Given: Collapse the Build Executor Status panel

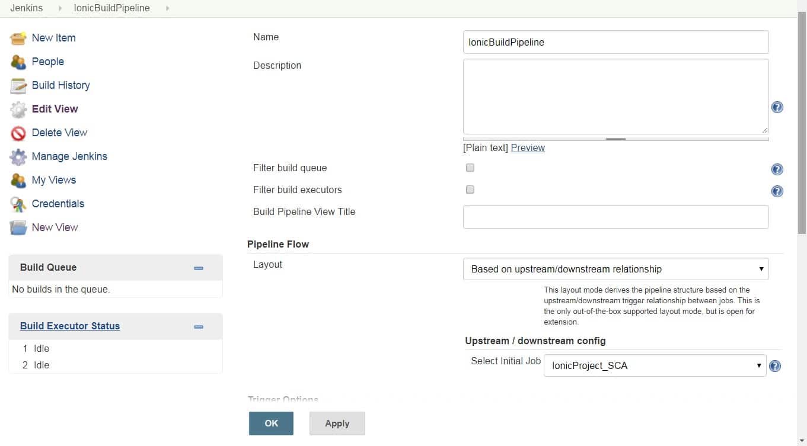Looking at the screenshot, I should pos(199,327).
